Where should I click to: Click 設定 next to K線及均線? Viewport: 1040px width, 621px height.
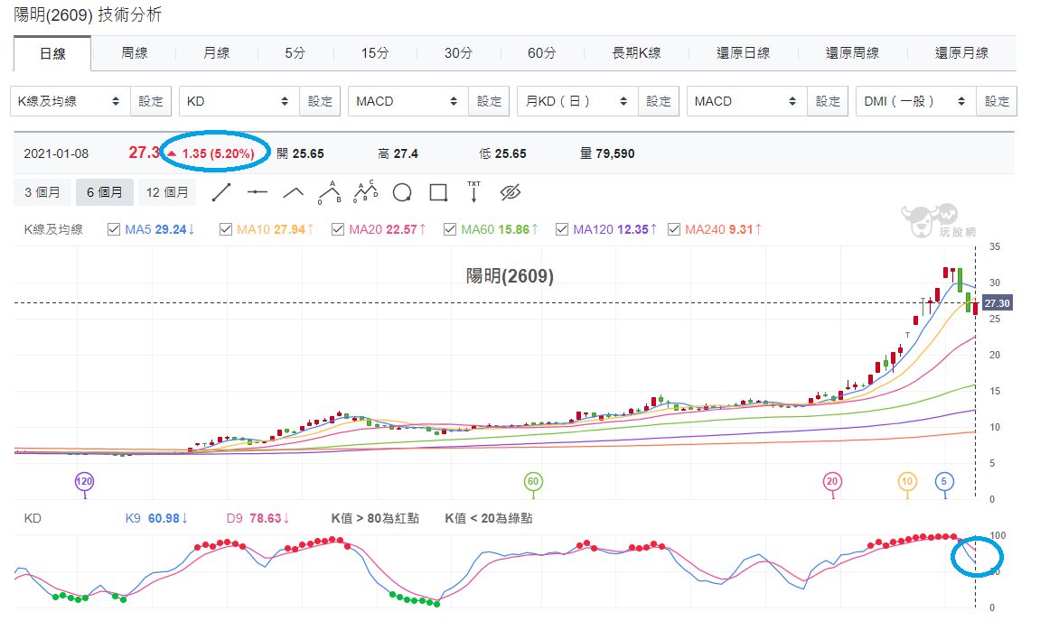(151, 101)
